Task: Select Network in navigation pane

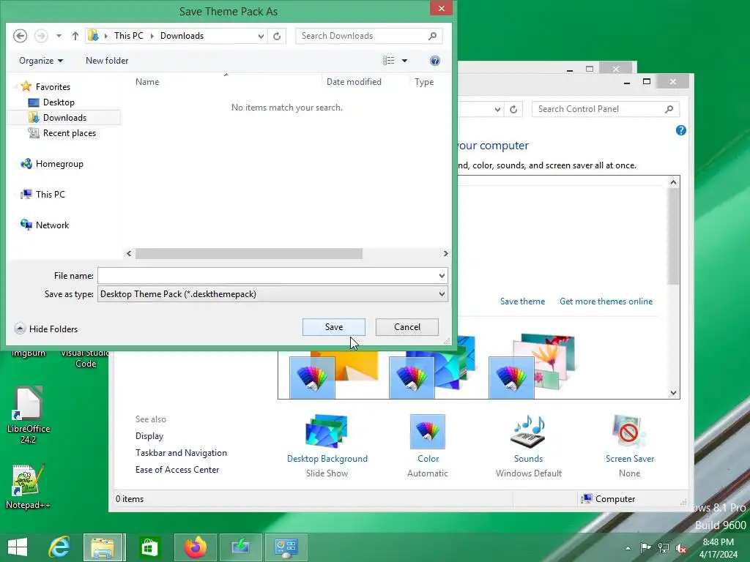Action: click(52, 225)
